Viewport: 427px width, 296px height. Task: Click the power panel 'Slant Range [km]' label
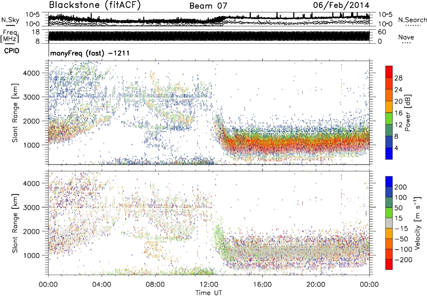click(15, 113)
